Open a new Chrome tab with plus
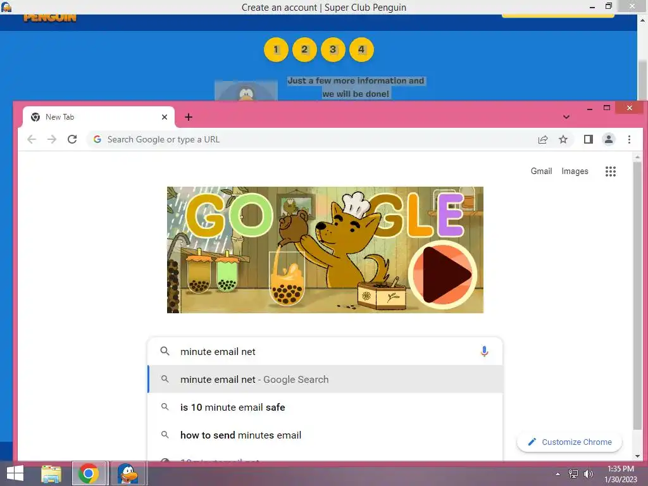This screenshot has width=648, height=486. pyautogui.click(x=189, y=117)
